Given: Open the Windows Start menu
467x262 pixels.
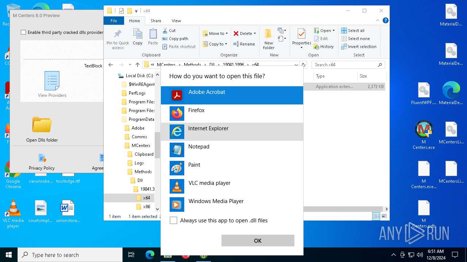Looking at the screenshot, I should (9, 255).
